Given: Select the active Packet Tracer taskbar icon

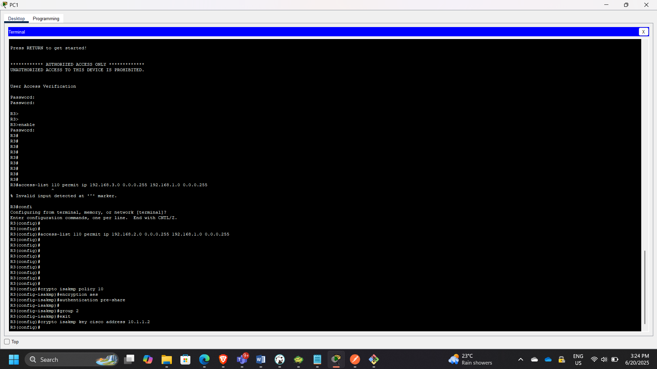Looking at the screenshot, I should point(336,360).
